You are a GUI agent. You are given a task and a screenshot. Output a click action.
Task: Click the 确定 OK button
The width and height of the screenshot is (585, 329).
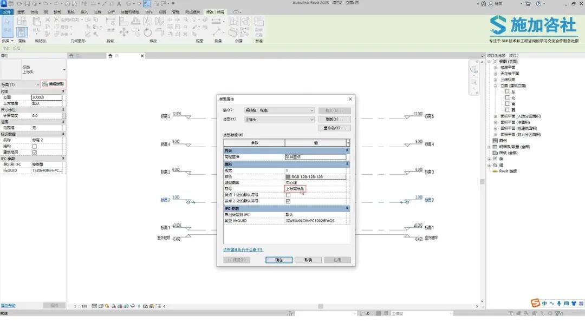point(279,260)
